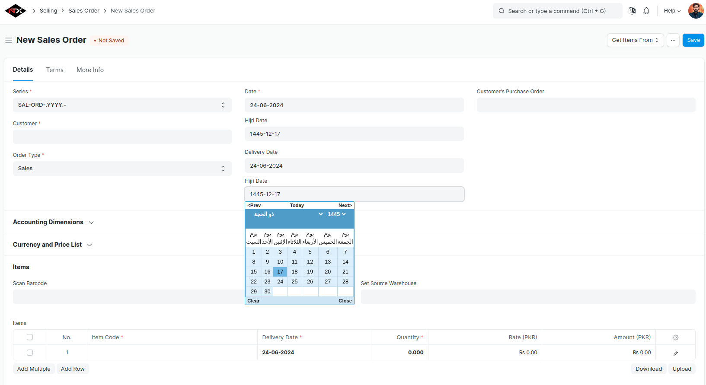Open the three-dots more actions menu
This screenshot has height=385, width=706.
(x=673, y=40)
